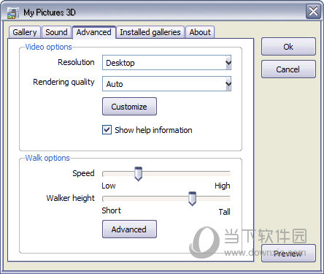Click the Short end of Walker height track
The width and height of the screenshot is (324, 274).
(104, 199)
